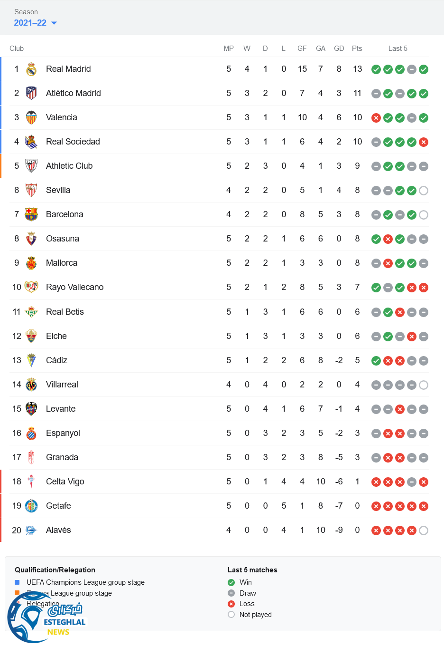444x656 pixels.
Task: Click Valencia's red loss indicator
Action: pyautogui.click(x=376, y=118)
